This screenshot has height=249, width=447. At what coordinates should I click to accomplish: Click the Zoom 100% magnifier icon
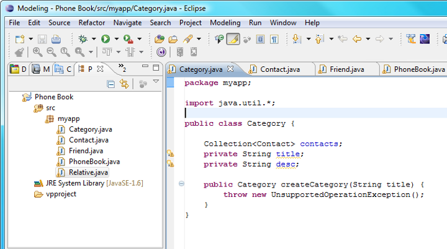[65, 52]
